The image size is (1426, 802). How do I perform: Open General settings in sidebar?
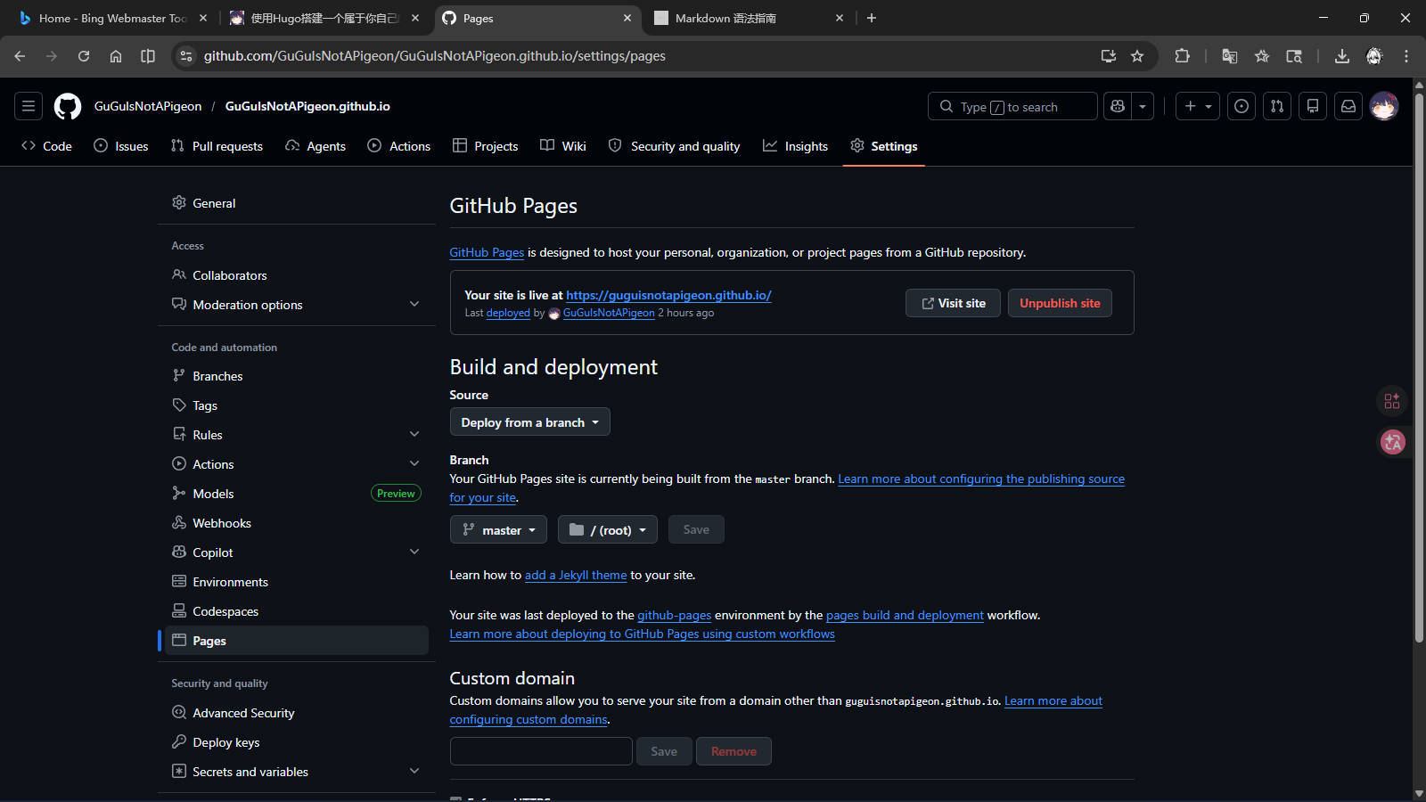click(x=297, y=203)
